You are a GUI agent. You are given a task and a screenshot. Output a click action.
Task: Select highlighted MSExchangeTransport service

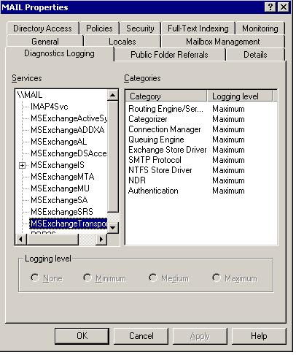pyautogui.click(x=69, y=224)
